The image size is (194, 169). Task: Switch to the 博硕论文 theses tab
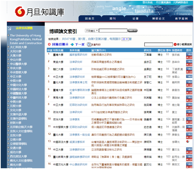(158, 19)
